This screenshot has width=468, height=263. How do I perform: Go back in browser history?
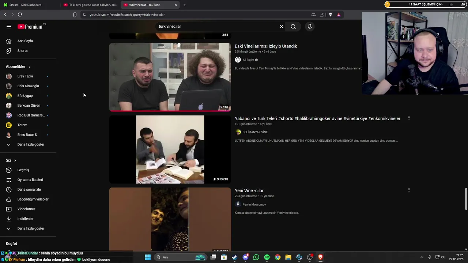point(5,15)
